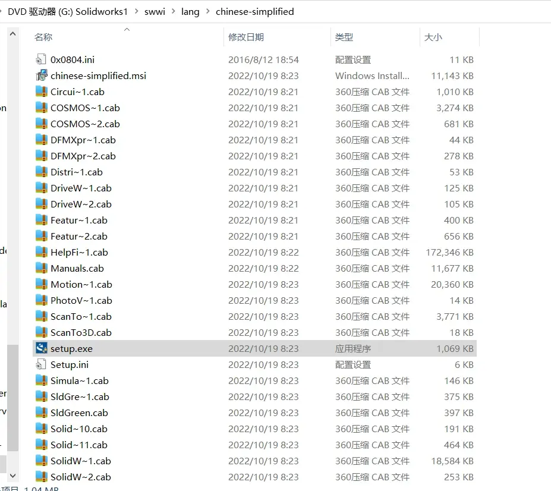
Task: Click the setup.exe application icon
Action: 41,348
